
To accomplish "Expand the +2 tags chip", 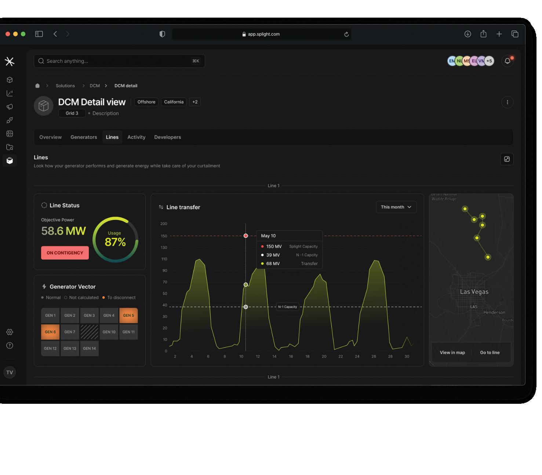I will click(x=195, y=102).
